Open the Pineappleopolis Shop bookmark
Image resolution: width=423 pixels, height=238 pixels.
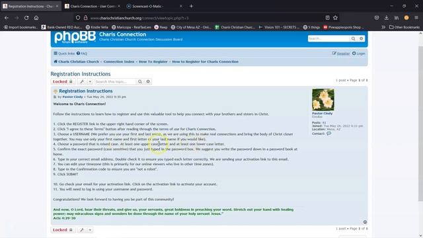(x=344, y=27)
